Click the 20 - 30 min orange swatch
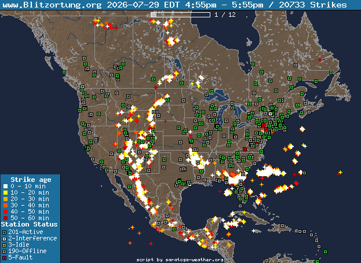Screen dimensions: 361x263 pos(6,199)
